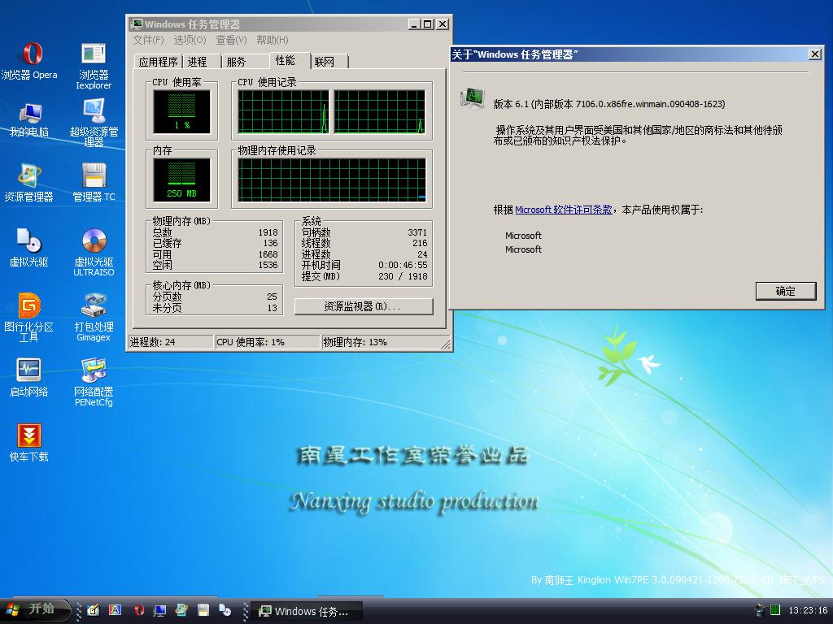Select the 快车下载 desktop icon

(29, 443)
